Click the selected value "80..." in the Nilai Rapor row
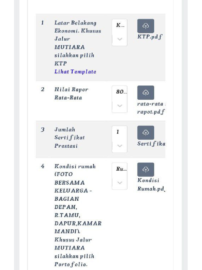The image size is (202, 270). click(121, 92)
